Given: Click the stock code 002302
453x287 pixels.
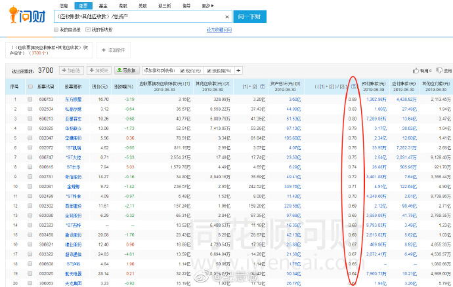Looking at the screenshot, I should [46, 206].
